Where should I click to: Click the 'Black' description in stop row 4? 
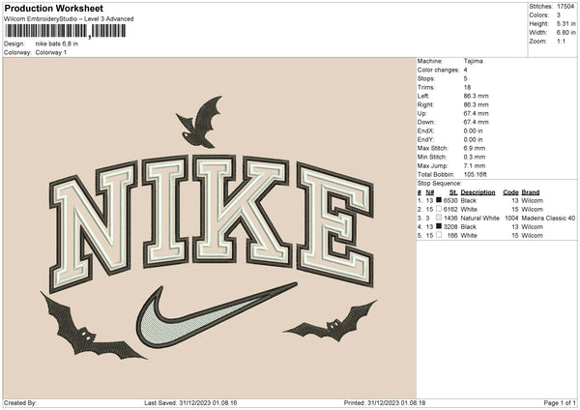[469, 227]
